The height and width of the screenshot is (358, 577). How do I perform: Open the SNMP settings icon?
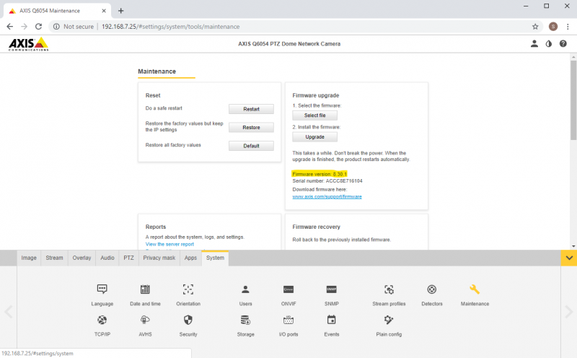332,289
